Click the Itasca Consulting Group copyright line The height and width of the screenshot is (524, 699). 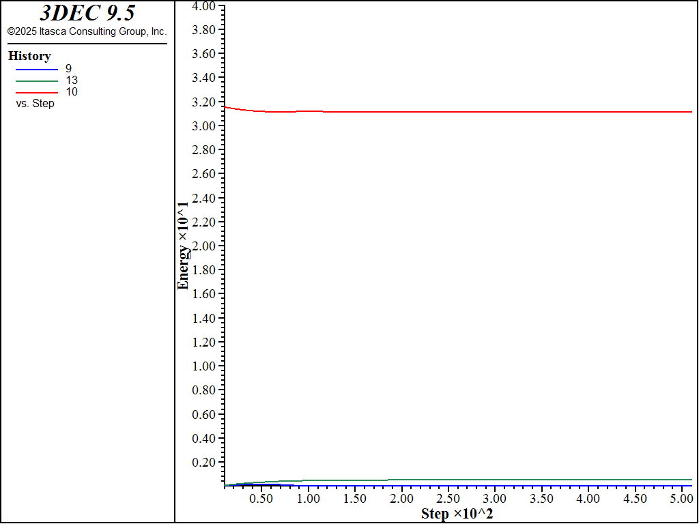(x=87, y=31)
